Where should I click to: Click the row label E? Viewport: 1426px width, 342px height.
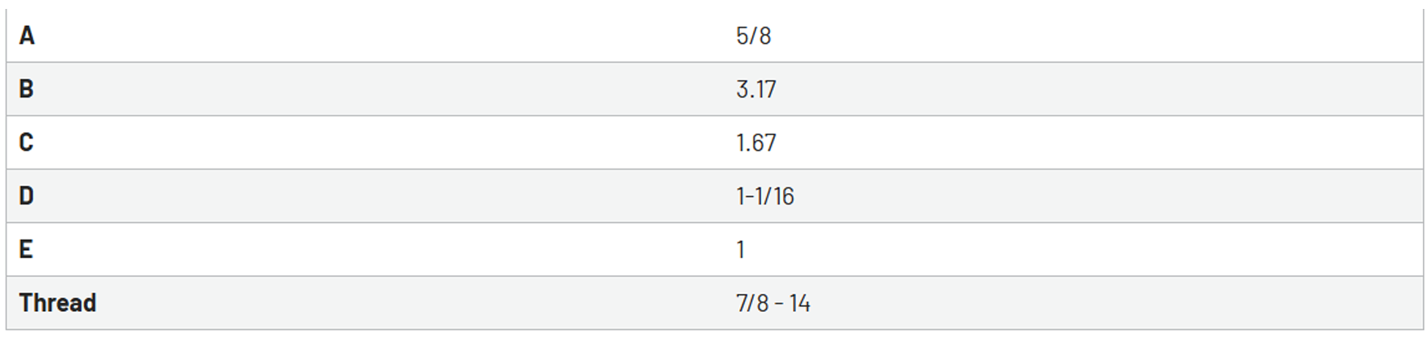coord(26,249)
